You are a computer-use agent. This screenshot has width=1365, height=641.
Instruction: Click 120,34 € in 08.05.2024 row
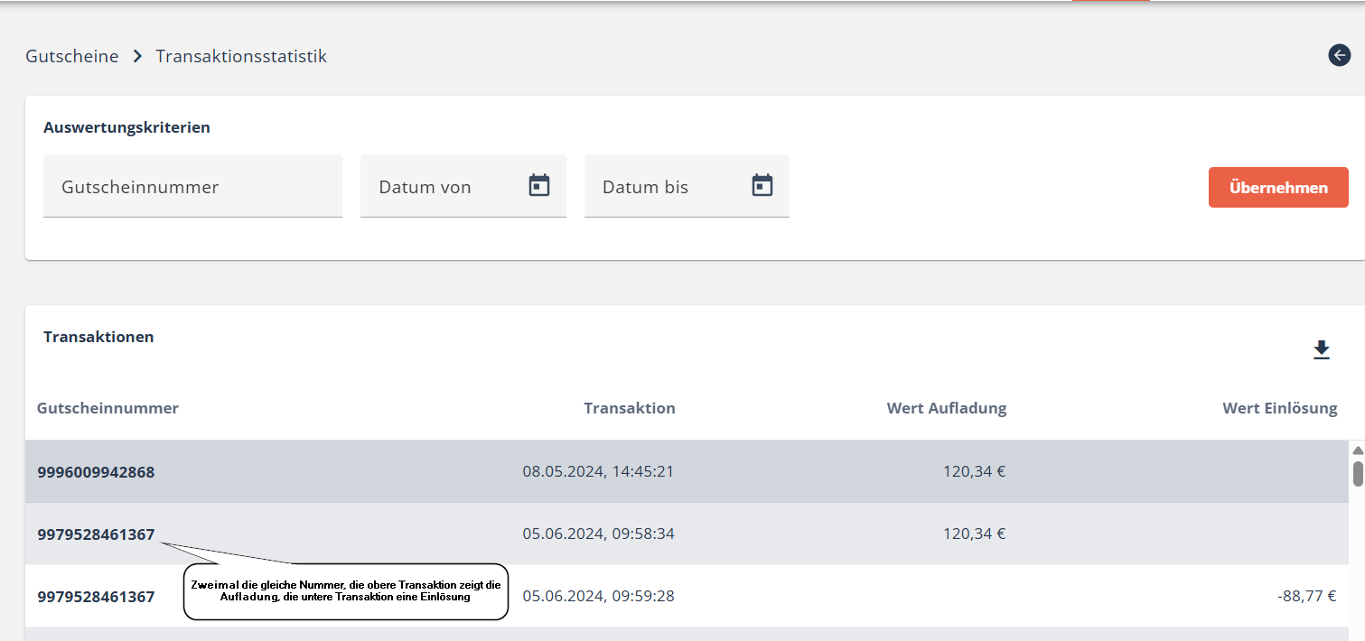click(x=975, y=471)
